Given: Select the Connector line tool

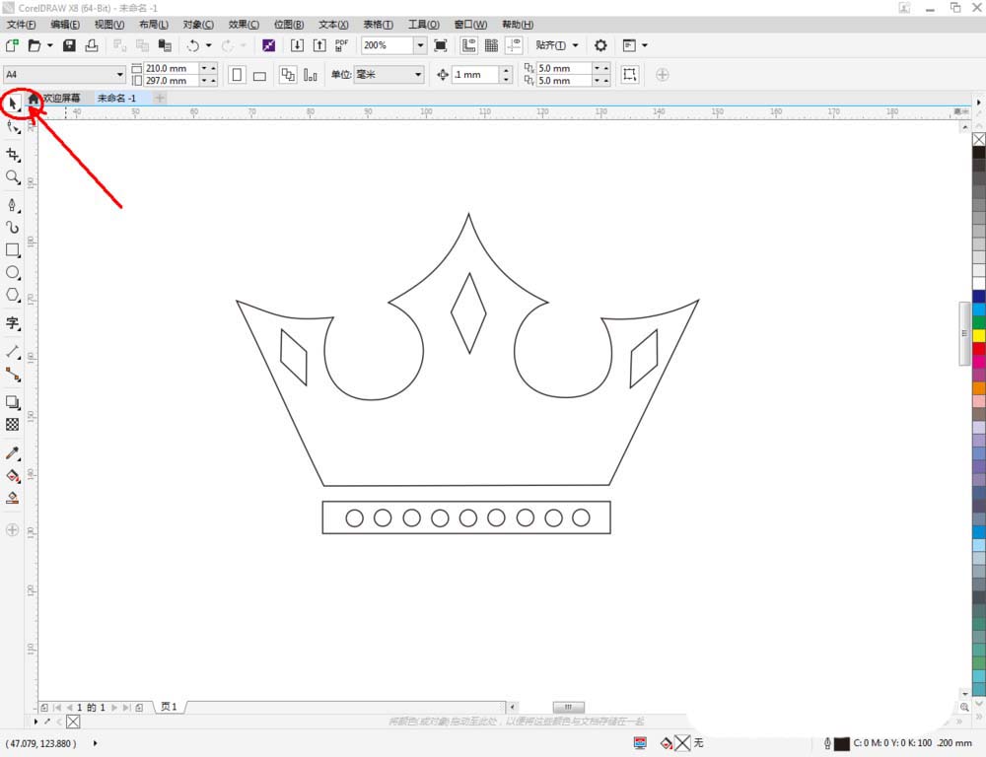Looking at the screenshot, I should click(x=13, y=375).
